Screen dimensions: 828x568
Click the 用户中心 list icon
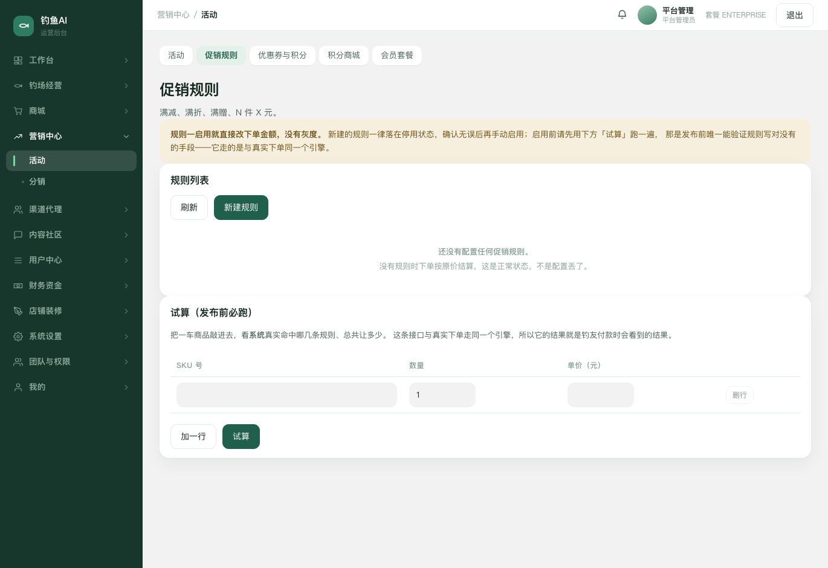point(18,260)
